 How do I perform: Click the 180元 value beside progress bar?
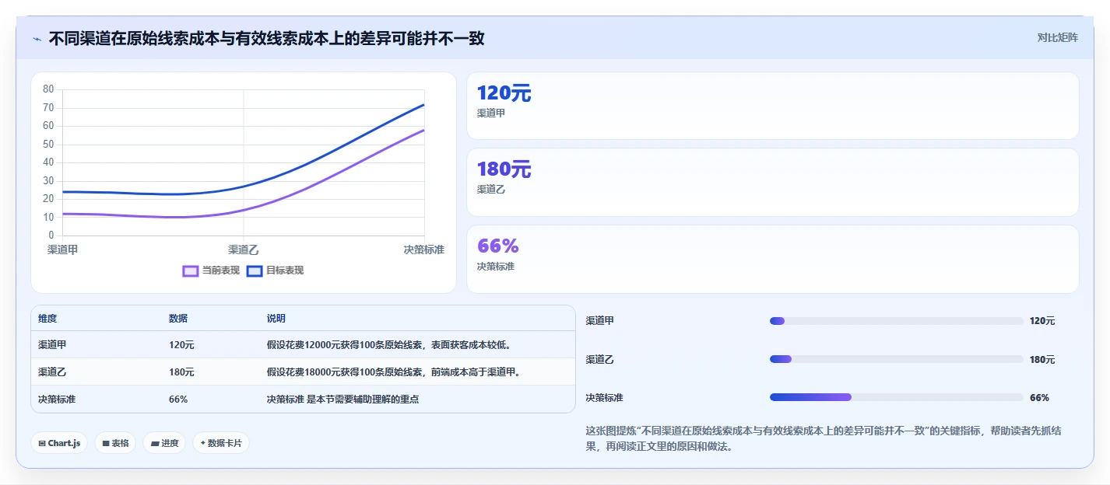click(1042, 360)
